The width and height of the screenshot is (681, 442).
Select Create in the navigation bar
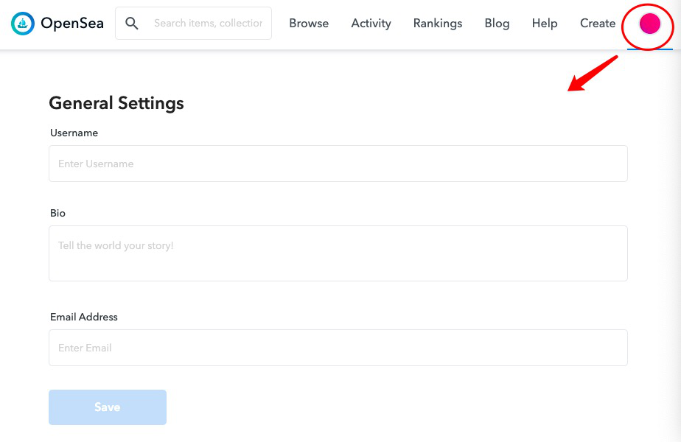(x=598, y=24)
